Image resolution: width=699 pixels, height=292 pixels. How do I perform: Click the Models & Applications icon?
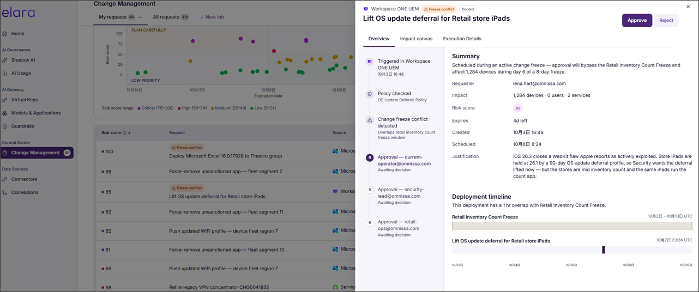coord(5,113)
